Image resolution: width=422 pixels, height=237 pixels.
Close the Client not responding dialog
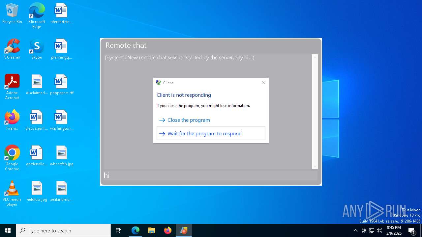tap(263, 83)
